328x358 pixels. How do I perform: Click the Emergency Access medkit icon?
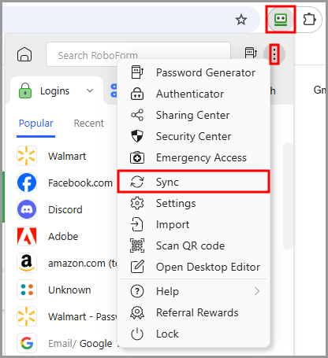click(x=137, y=157)
